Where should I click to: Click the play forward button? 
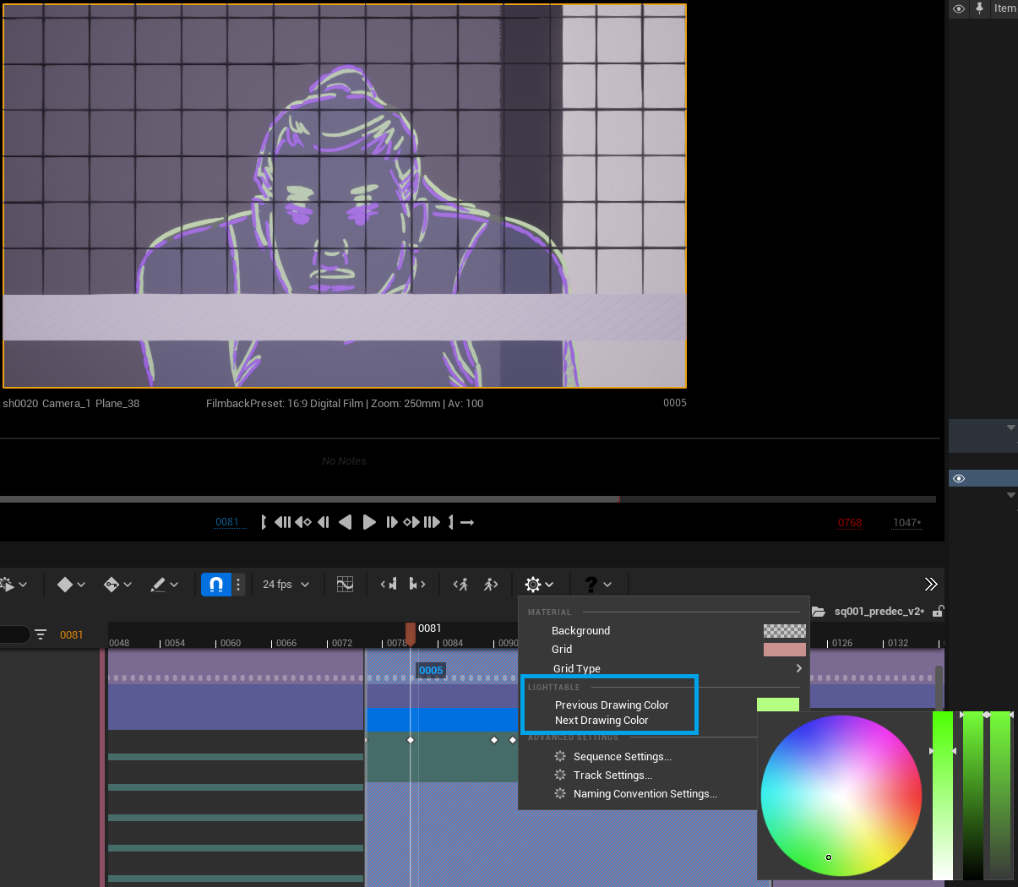(x=369, y=522)
